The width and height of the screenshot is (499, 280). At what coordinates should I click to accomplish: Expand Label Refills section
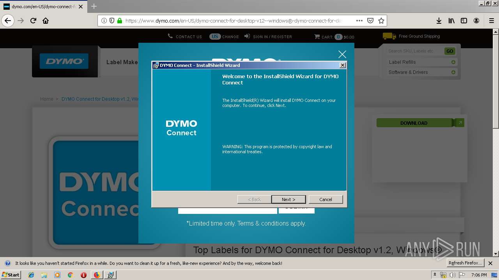[422, 62]
